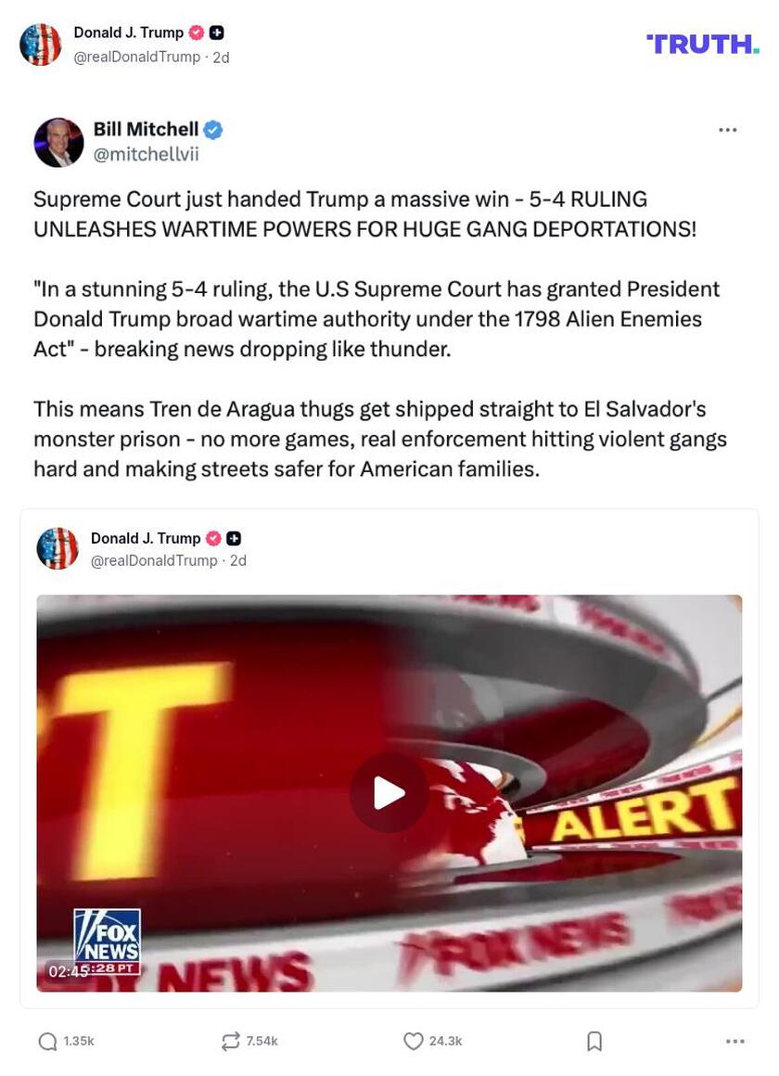Open the @mitchellvii handle link
The image size is (779, 1076).
tap(146, 154)
